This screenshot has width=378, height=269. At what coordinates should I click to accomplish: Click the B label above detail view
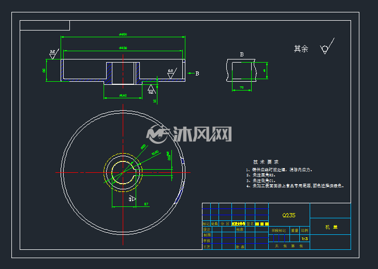tap(242, 55)
